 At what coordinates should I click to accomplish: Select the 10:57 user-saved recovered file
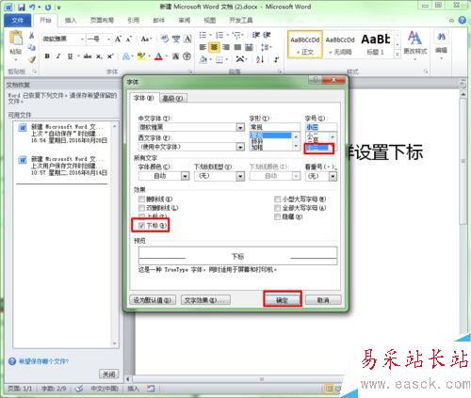click(63, 166)
